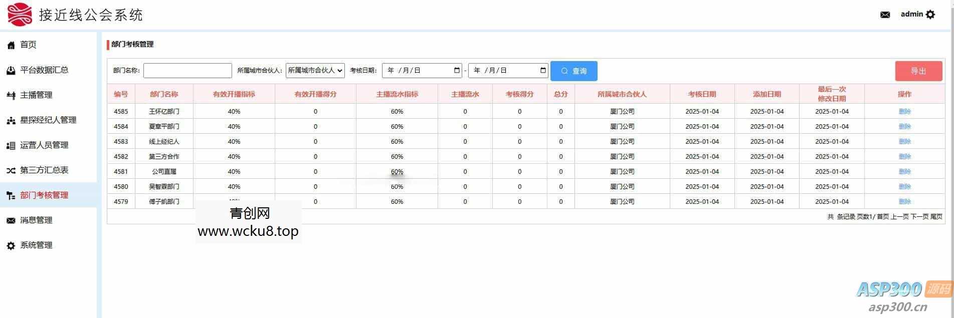Screen dimensions: 954x318
Task: Click the cell 傅子凯部门
Action: (164, 201)
